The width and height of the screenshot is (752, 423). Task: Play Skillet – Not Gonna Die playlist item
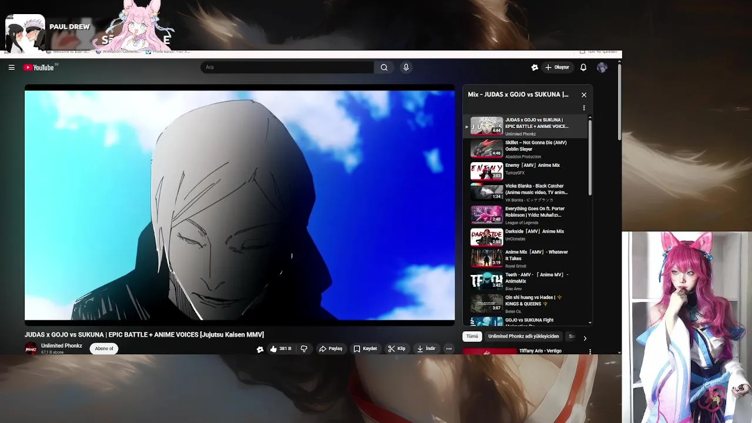526,149
